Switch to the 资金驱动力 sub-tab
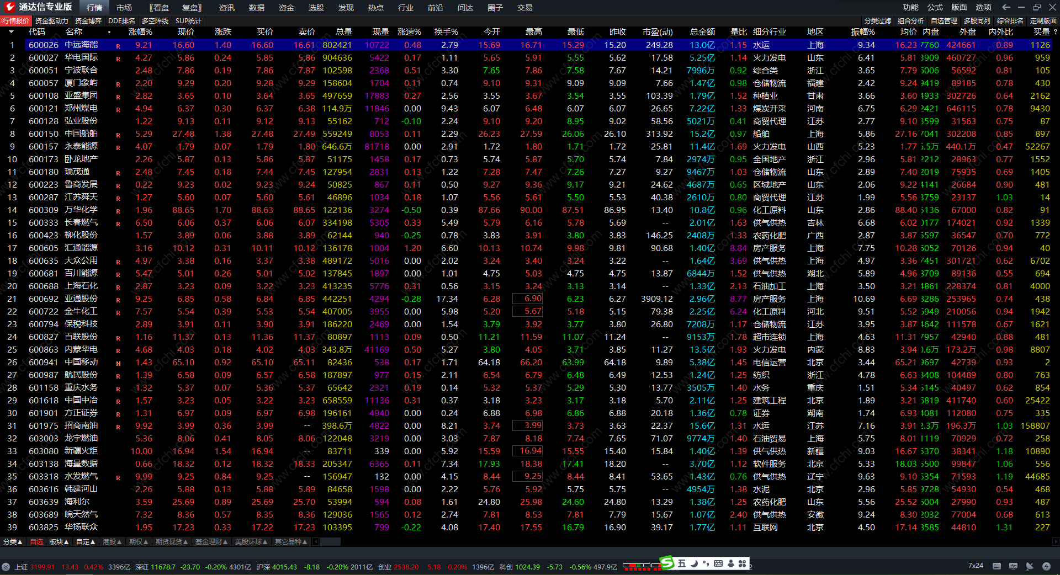Image resolution: width=1060 pixels, height=575 pixels. [52, 21]
